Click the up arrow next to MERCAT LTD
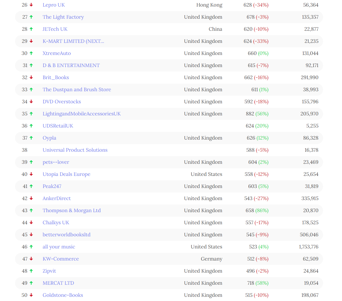Screen dimensions: 342x301 pos(31,283)
